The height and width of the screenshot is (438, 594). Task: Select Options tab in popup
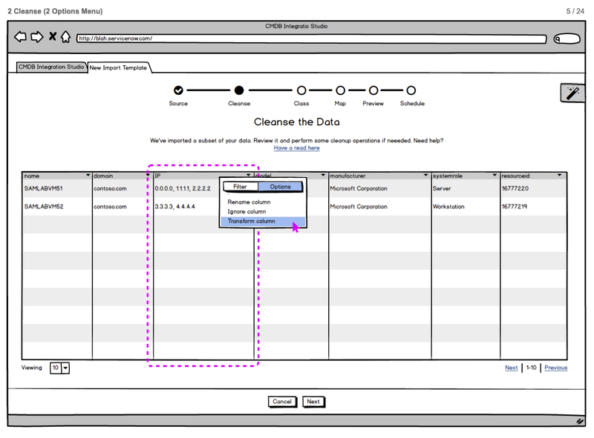[x=281, y=187]
